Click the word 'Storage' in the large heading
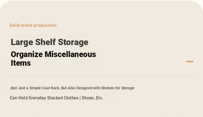Image resolution: width=203 pixels, height=117 pixels. (x=73, y=42)
